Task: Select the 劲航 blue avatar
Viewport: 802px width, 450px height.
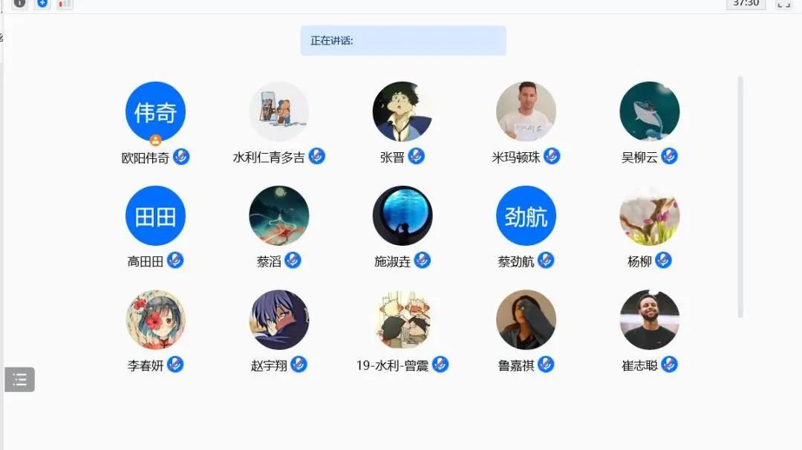Action: point(526,216)
